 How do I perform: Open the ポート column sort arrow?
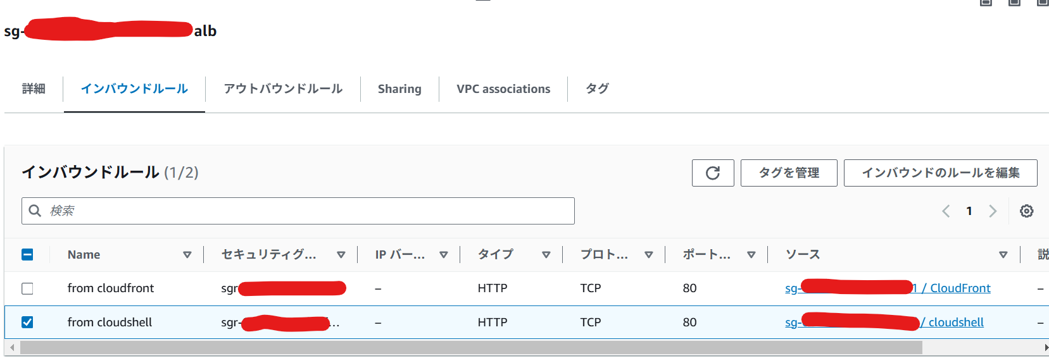tap(751, 255)
